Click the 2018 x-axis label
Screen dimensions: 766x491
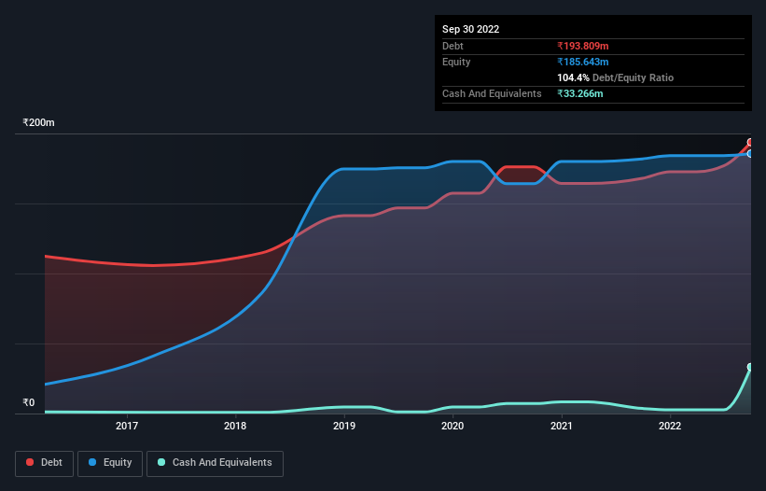235,426
